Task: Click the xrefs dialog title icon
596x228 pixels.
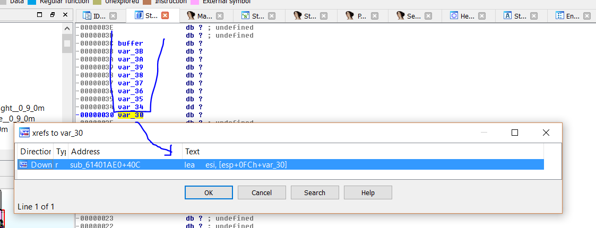Action: 24,133
